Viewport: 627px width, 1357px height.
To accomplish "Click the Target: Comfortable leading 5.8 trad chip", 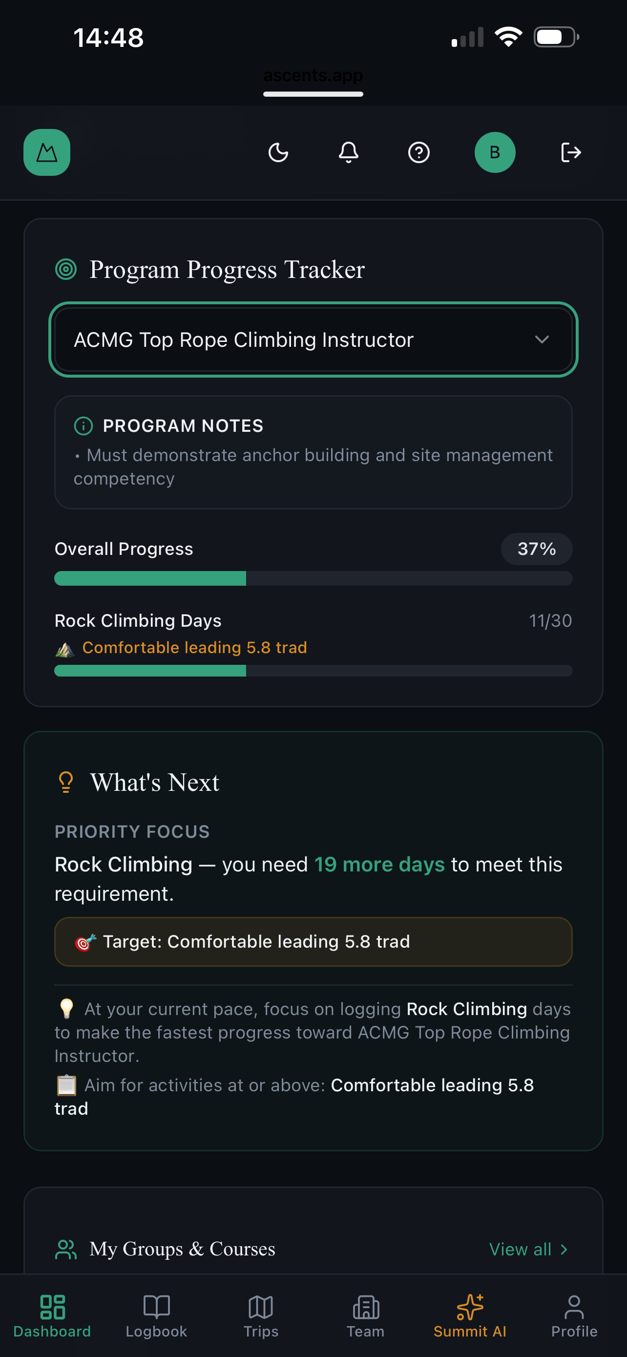I will 313,942.
